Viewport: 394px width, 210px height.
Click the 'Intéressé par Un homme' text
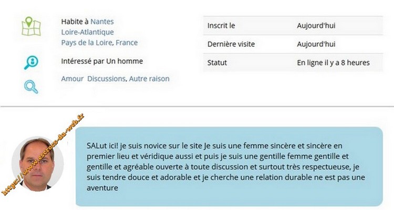coord(102,61)
